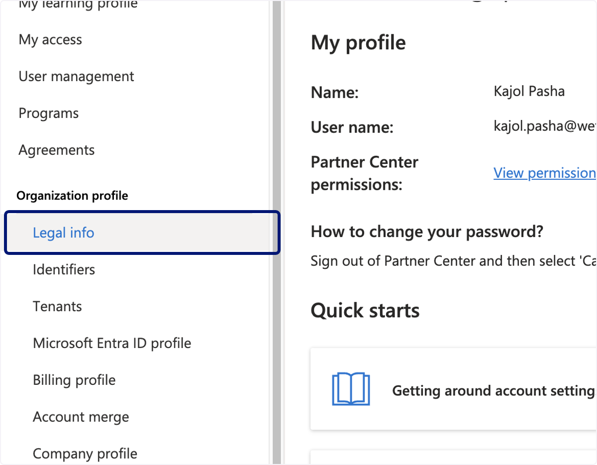Open the Getting around account settings card

coord(454,389)
